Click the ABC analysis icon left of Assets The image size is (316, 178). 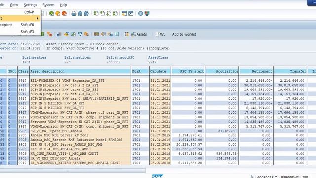pos(126,34)
